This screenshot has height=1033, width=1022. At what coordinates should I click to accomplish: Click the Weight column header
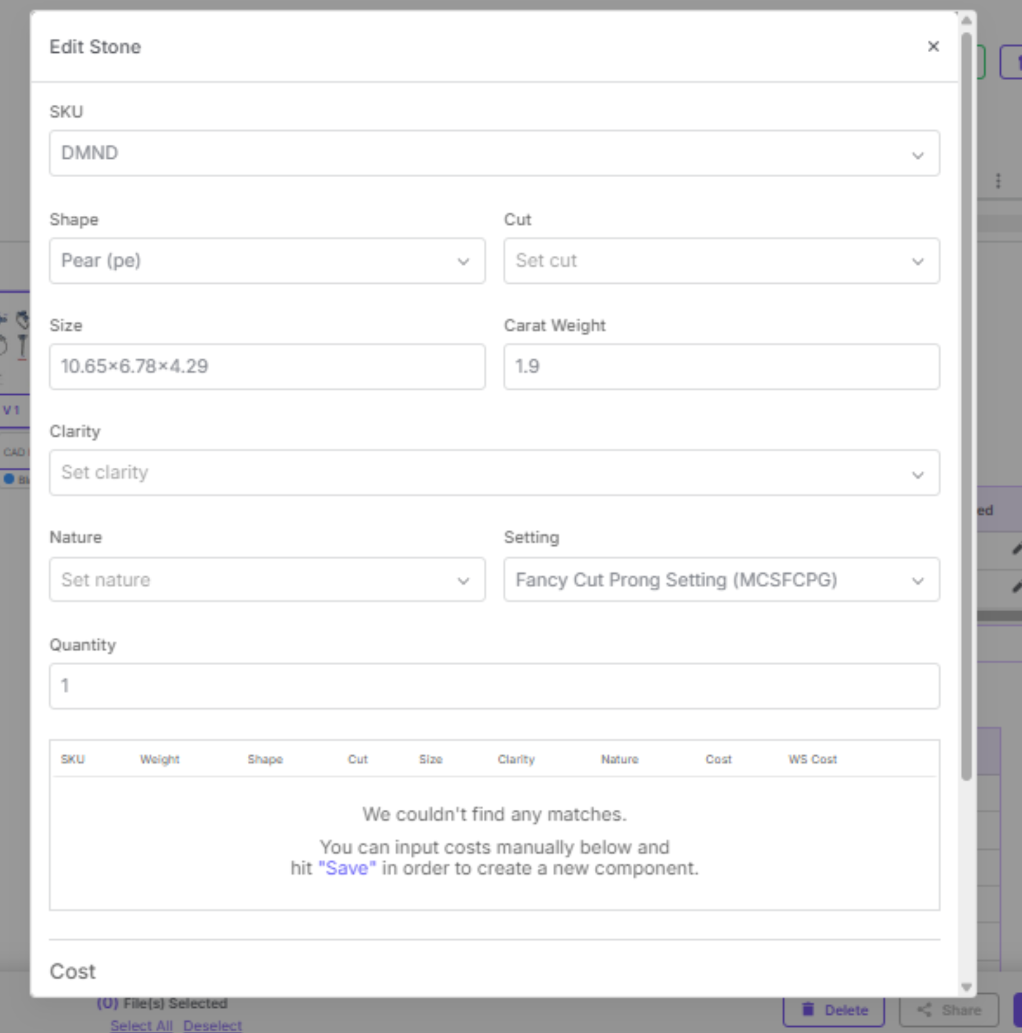point(159,759)
